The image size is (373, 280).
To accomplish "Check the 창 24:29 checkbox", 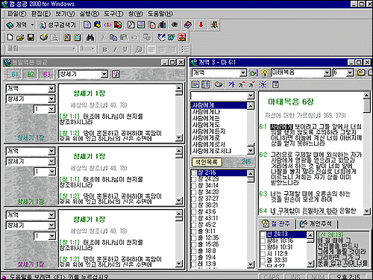I will tap(194, 179).
